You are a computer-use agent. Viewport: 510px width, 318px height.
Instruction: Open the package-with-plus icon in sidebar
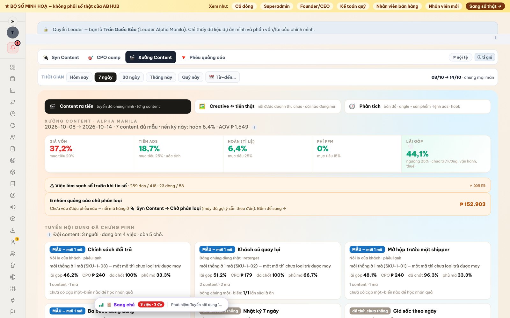(13, 172)
